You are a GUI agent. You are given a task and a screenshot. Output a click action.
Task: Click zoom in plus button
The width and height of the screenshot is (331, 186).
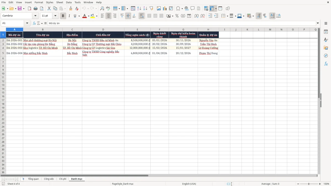tap(320, 184)
